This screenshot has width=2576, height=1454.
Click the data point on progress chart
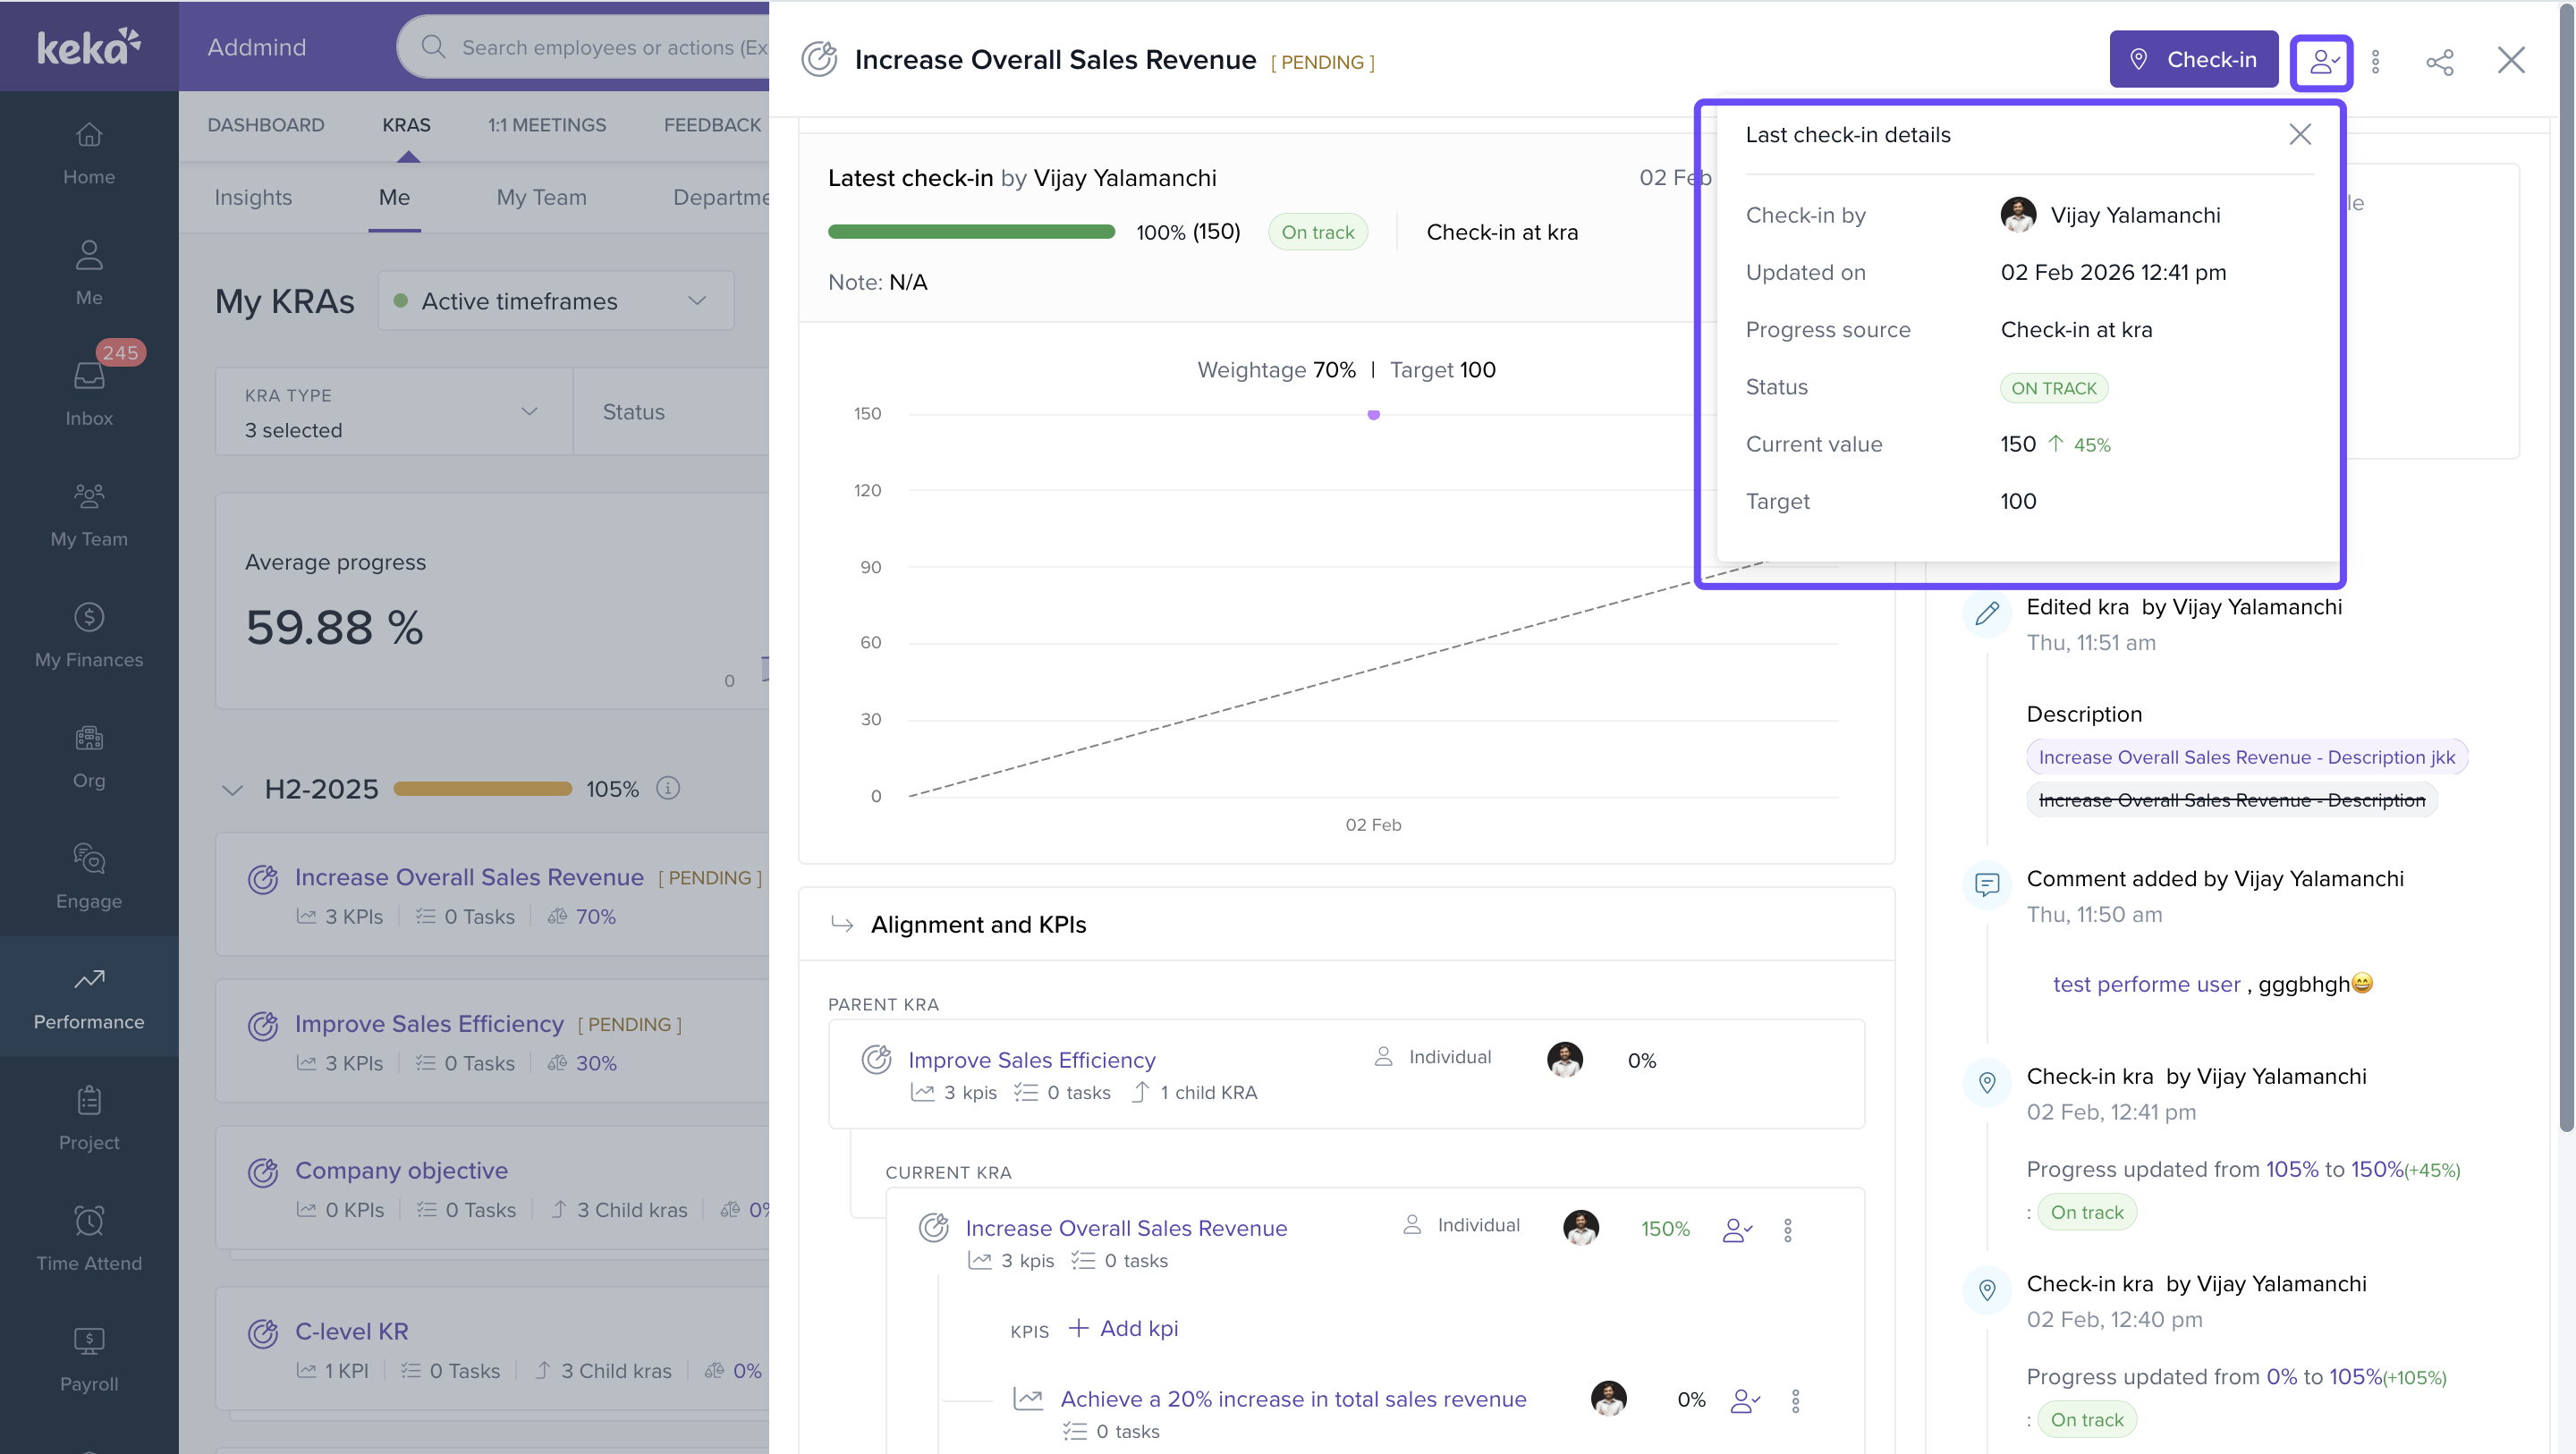tap(1373, 414)
